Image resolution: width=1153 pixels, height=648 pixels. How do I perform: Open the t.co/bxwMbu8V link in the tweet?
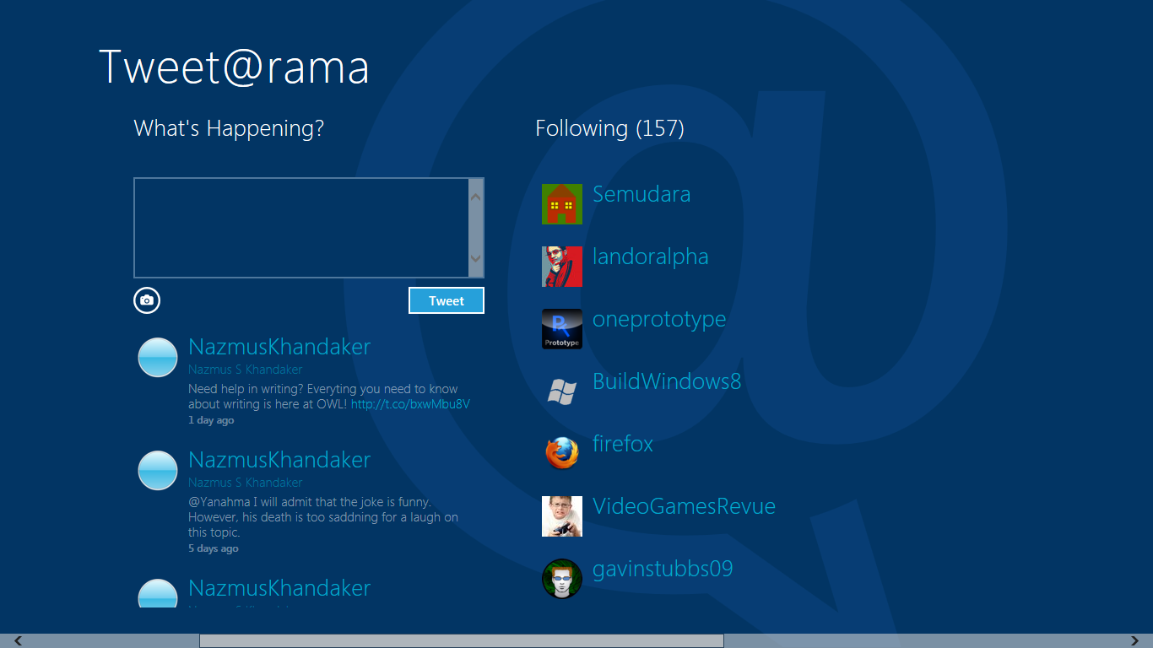point(410,402)
